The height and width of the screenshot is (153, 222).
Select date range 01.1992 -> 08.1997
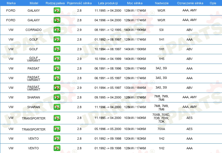[108, 39]
